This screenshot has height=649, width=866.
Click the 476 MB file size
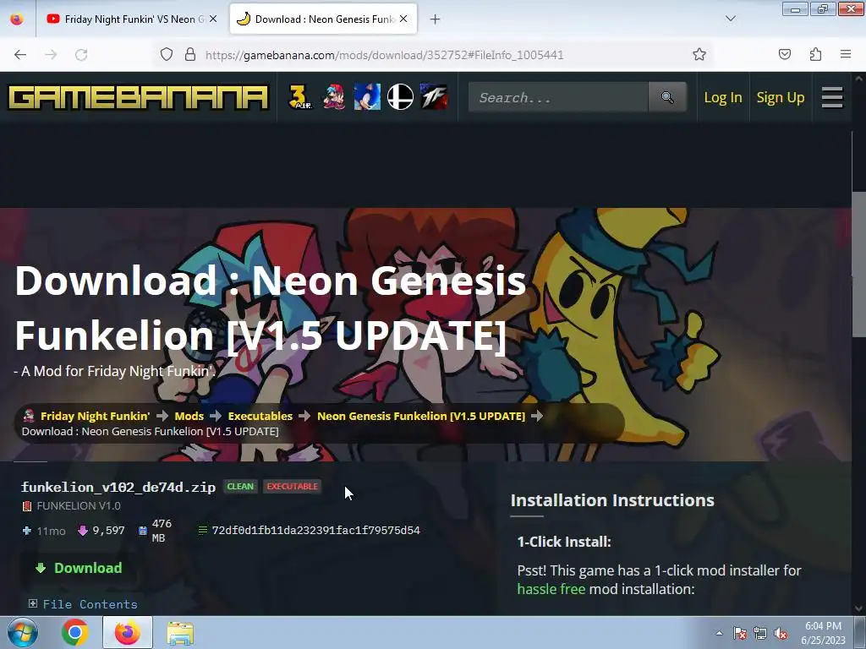click(x=162, y=531)
